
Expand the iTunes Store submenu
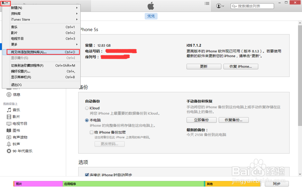click(41, 19)
